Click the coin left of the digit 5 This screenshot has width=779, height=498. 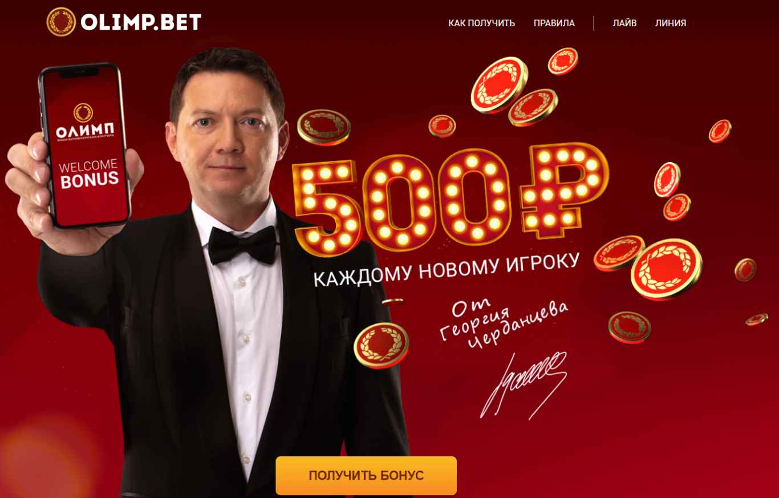(x=323, y=127)
